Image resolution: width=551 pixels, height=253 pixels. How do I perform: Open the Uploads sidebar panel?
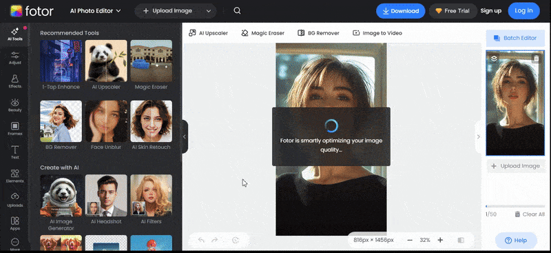tap(14, 200)
